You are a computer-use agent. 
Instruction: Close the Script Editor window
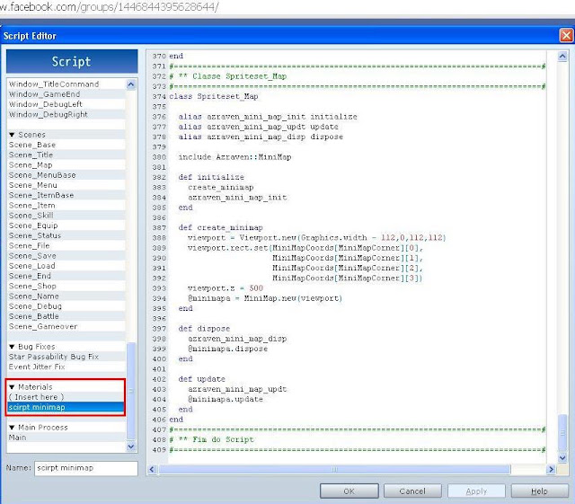tap(566, 36)
